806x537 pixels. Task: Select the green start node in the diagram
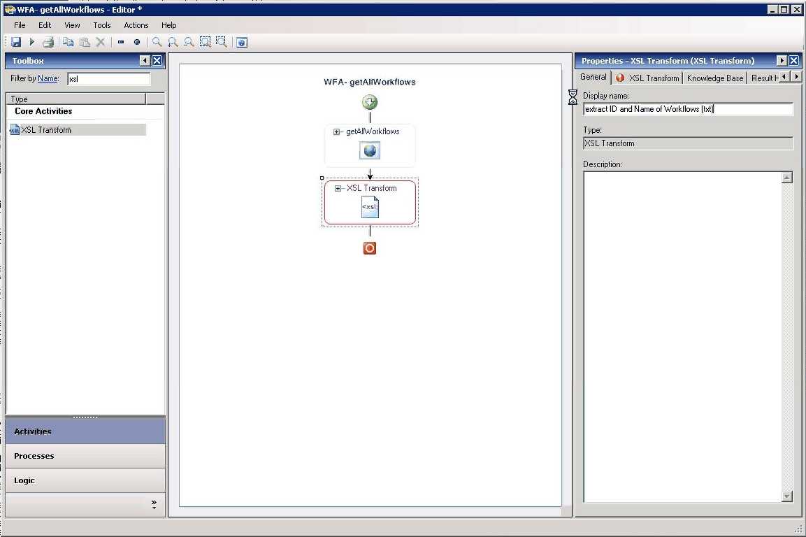(x=370, y=102)
